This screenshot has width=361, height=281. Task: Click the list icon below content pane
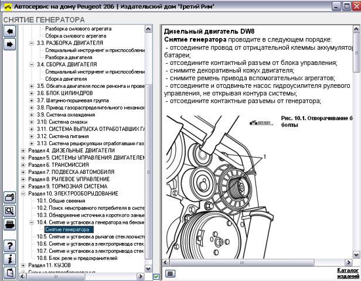pyautogui.click(x=170, y=273)
